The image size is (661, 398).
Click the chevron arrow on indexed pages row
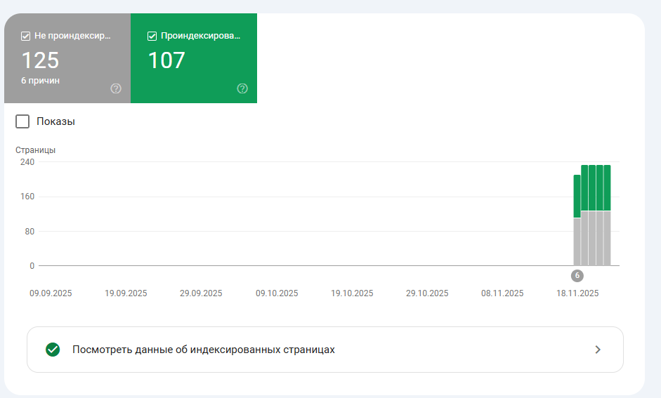click(x=598, y=350)
